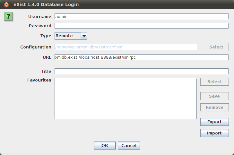Open the Type combo box showing Remote
Viewport: 234px width, 155px height.
[x=68, y=36]
